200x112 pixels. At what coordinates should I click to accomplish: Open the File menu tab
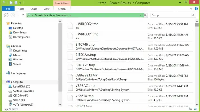(8, 9)
